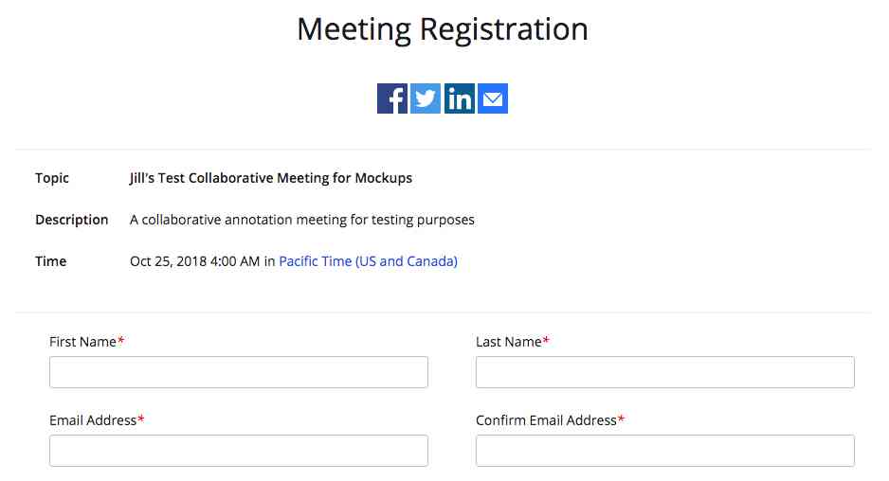
Task: Select the Email Address input field
Action: 239,451
